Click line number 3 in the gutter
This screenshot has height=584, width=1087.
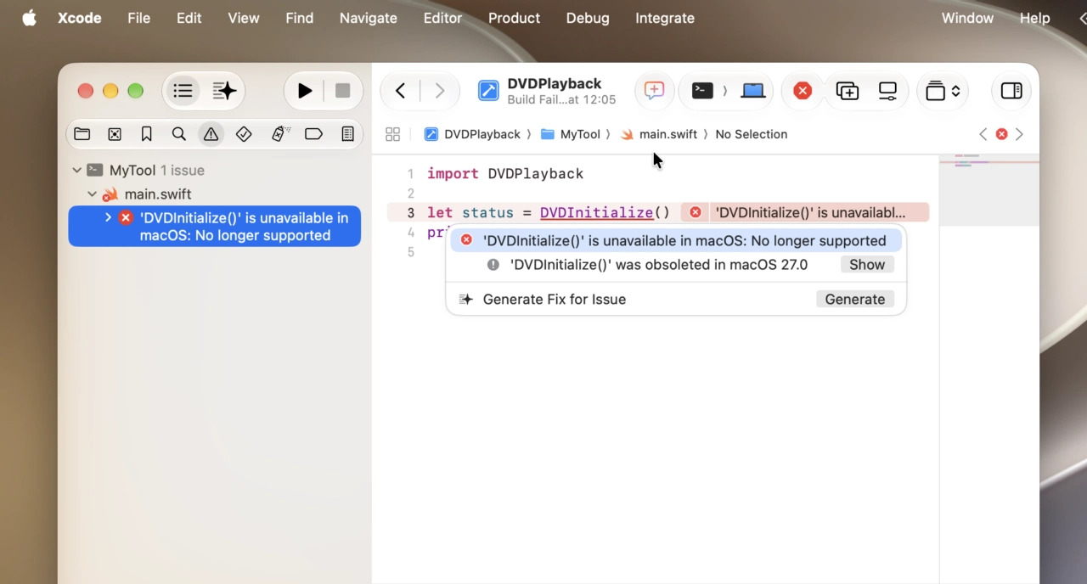click(x=410, y=213)
